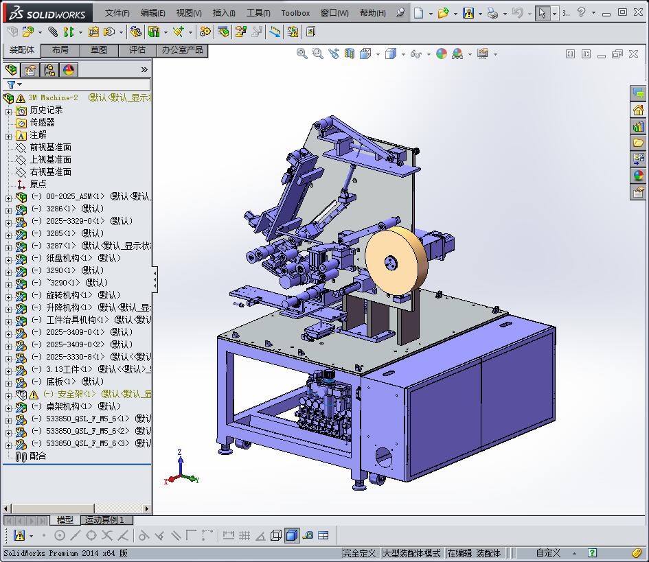Open the PropertyManager tab icon

[x=30, y=70]
